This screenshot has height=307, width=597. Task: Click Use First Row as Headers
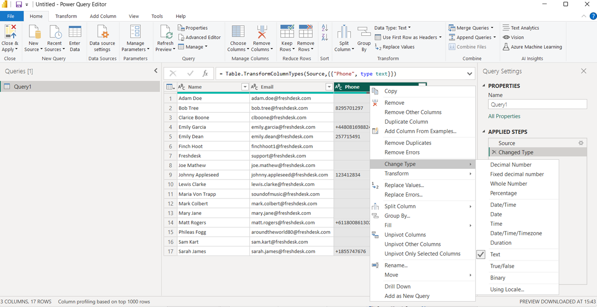409,37
